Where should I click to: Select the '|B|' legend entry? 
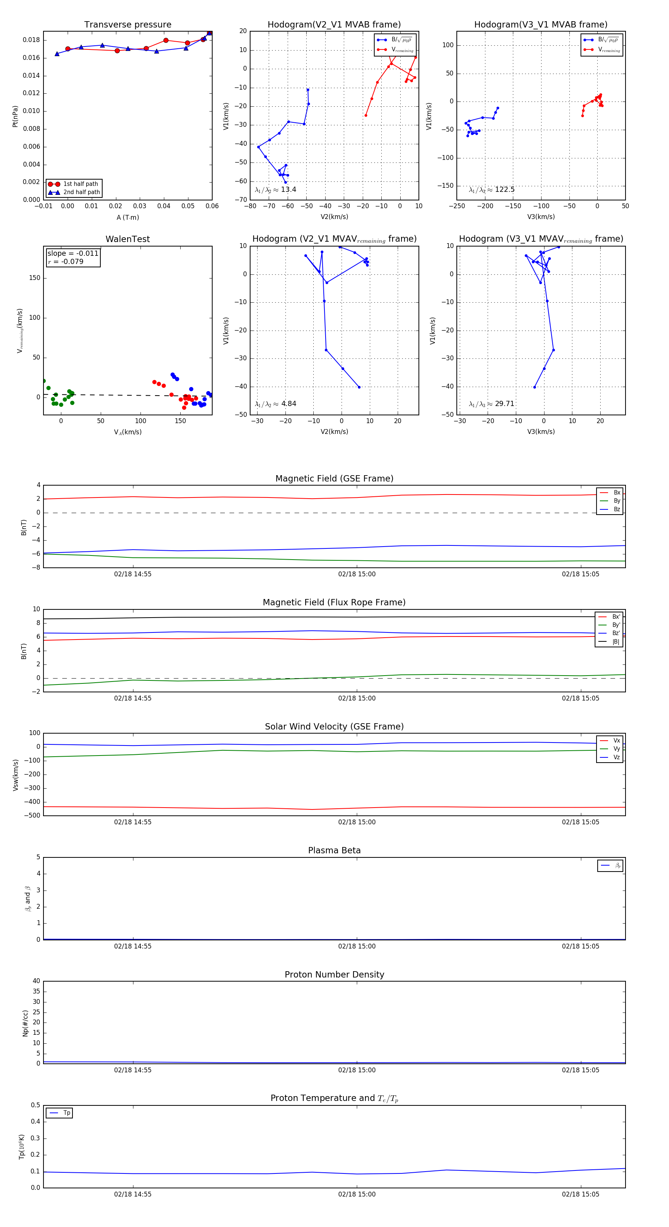click(x=609, y=642)
